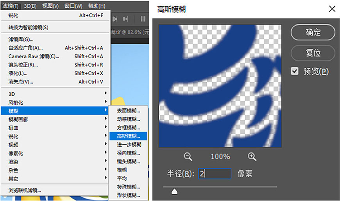Choose 镜头校正(R)...

pyautogui.click(x=55, y=65)
